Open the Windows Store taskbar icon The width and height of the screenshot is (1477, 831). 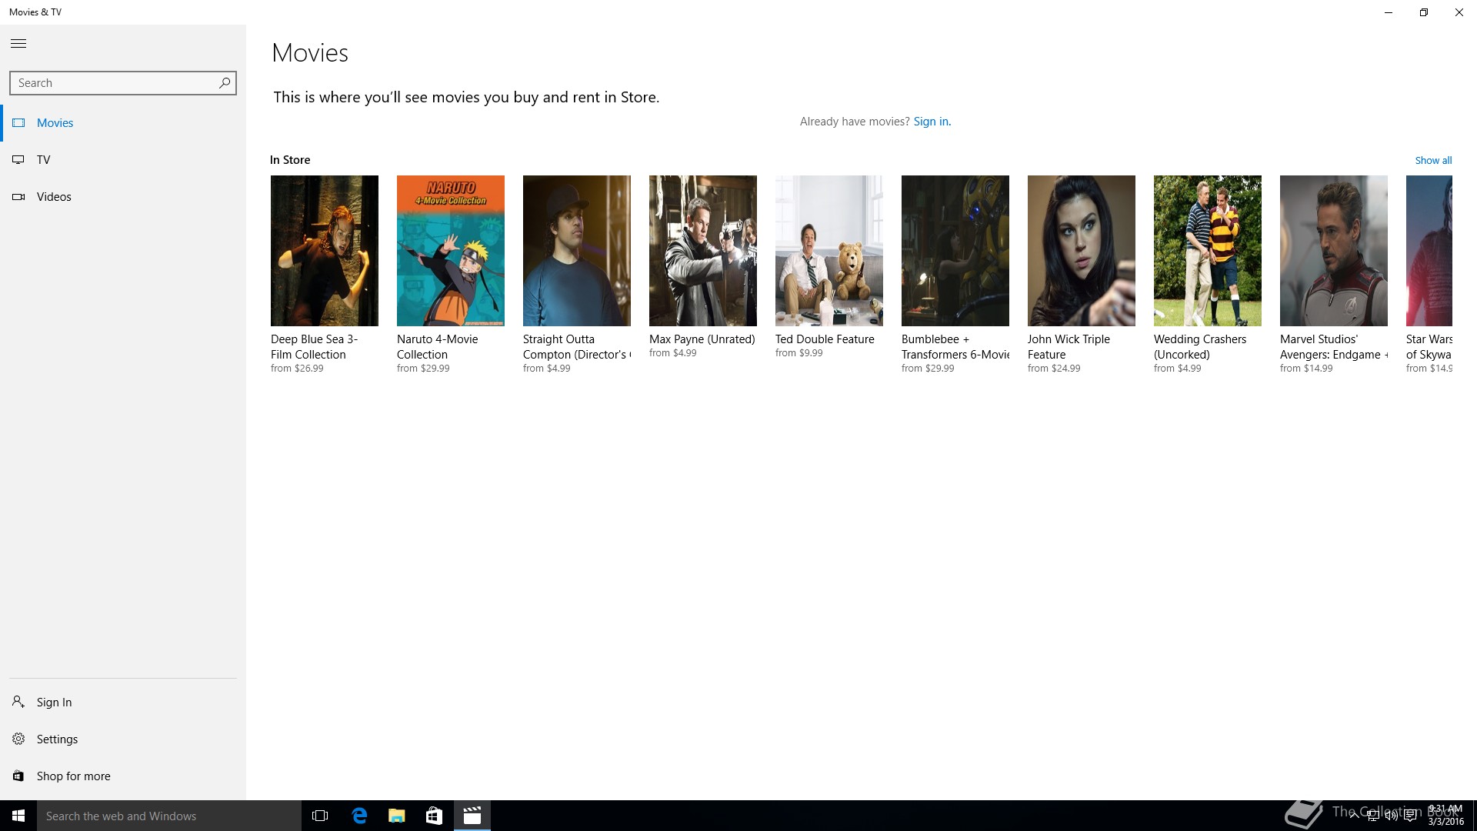434,816
